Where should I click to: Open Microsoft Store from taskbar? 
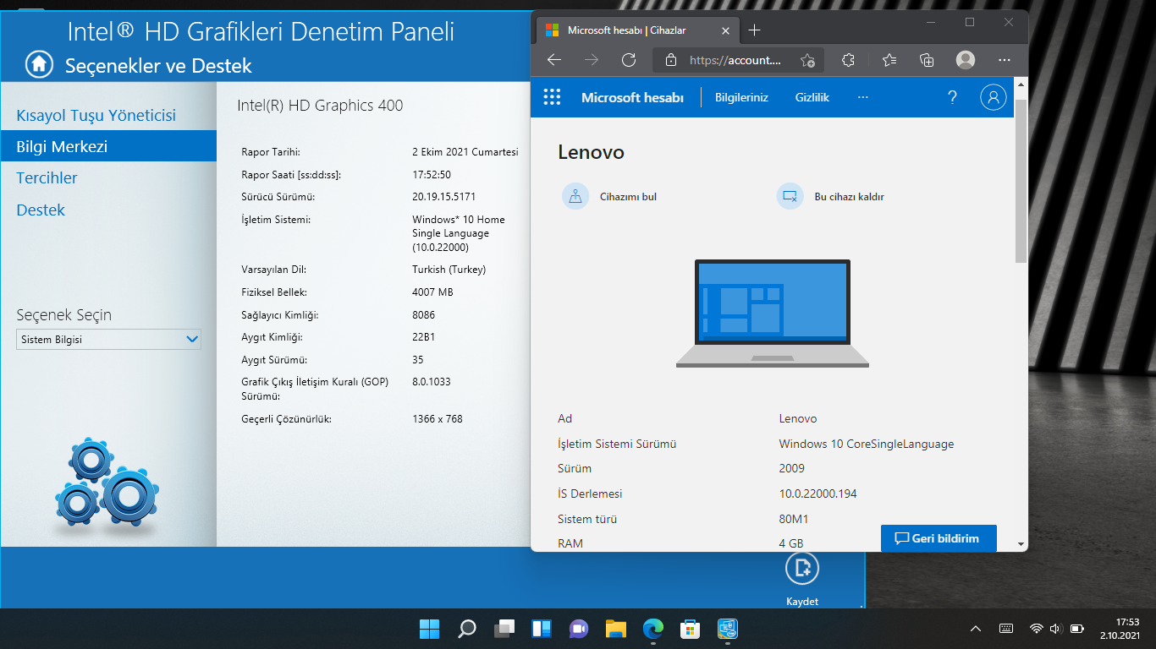pyautogui.click(x=691, y=629)
